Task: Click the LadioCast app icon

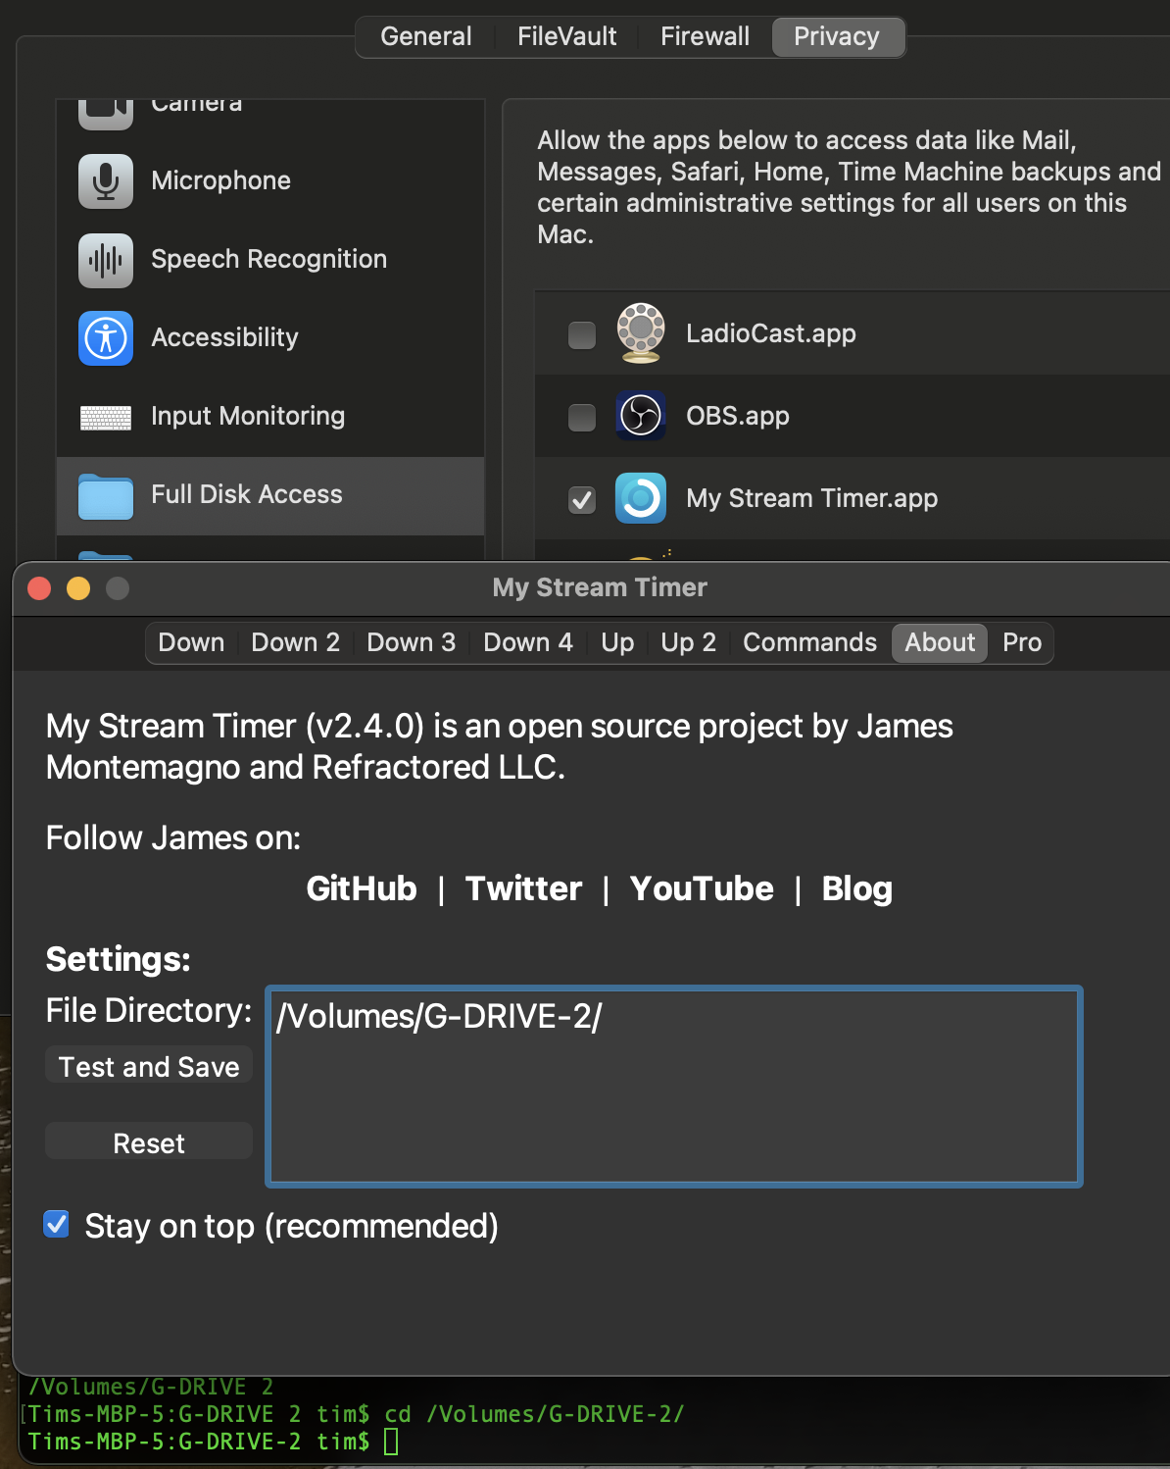Action: (x=640, y=333)
